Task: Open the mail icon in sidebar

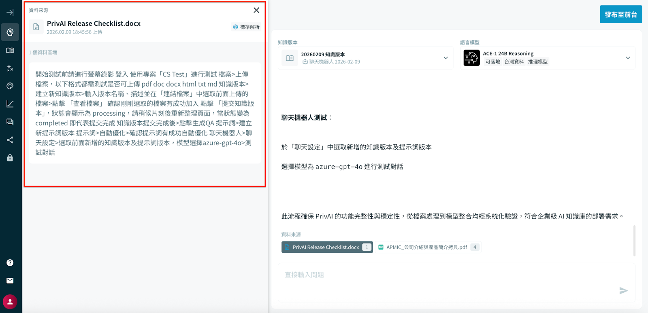Action: (10, 281)
